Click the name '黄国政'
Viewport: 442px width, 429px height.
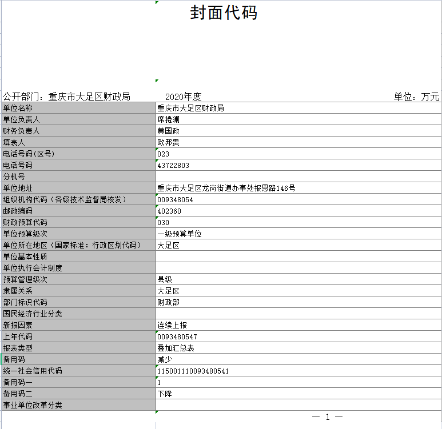click(168, 131)
